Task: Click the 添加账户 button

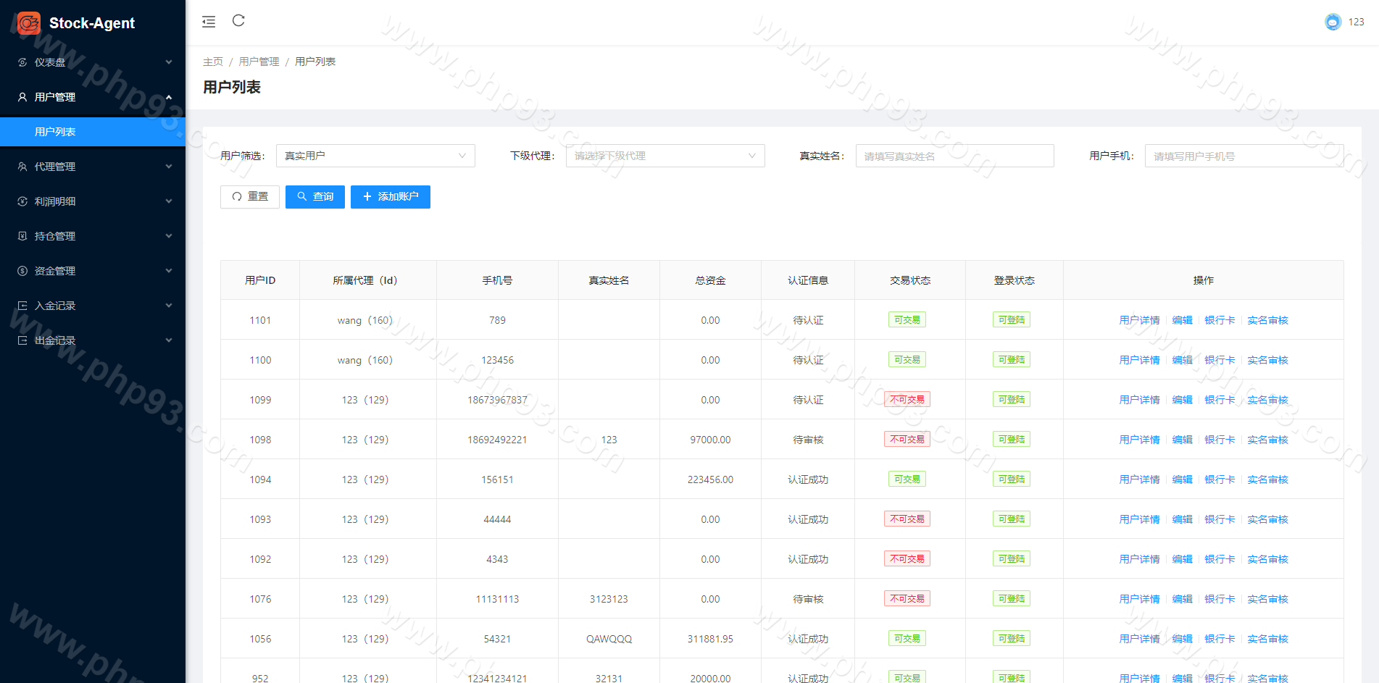Action: tap(390, 197)
